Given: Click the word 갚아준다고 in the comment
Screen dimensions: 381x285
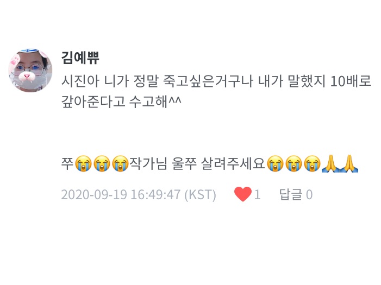Looking at the screenshot, I should (93, 102).
